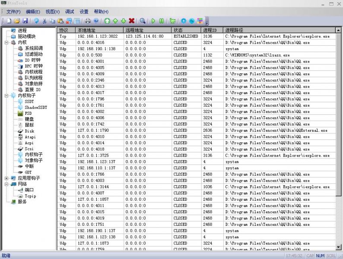Select FSD tree item
343x259 pixels.
28,113
